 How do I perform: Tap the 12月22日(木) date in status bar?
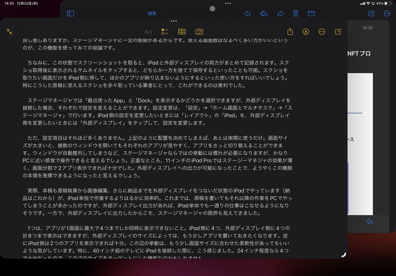pos(27,3)
